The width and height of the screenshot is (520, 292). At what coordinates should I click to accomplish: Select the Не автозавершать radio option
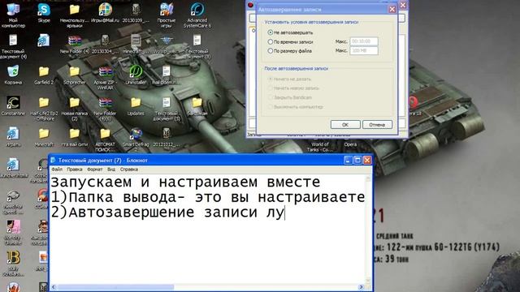click(x=271, y=32)
